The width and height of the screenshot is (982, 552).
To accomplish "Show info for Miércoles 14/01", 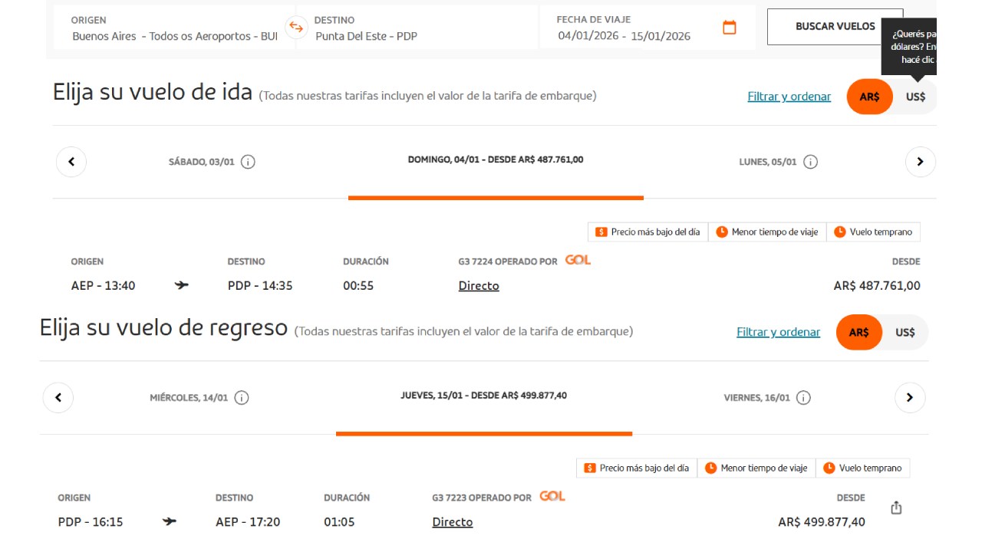I will pyautogui.click(x=242, y=398).
